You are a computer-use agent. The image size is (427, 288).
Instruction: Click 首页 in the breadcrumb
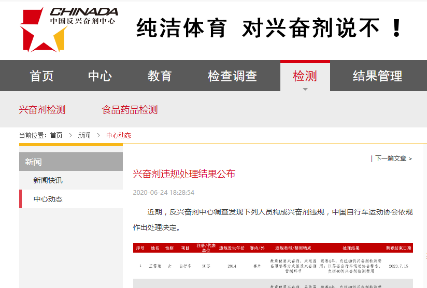(56, 135)
